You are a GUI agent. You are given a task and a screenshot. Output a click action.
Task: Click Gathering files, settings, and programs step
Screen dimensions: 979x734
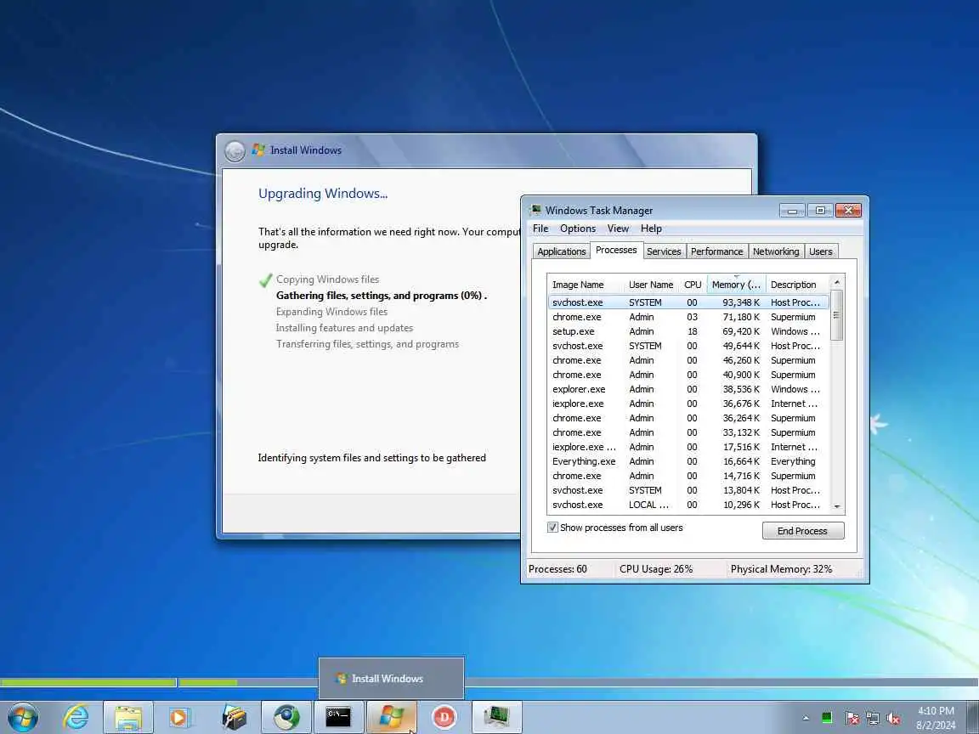point(382,296)
